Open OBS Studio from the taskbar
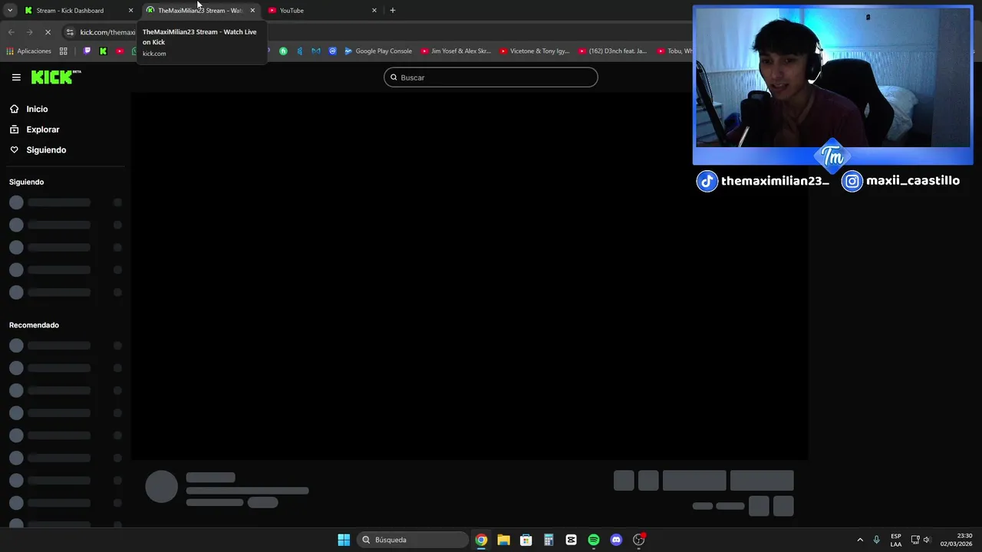 638,540
